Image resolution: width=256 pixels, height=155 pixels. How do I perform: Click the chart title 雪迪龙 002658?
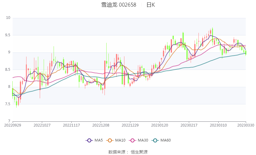pyautogui.click(x=119, y=5)
